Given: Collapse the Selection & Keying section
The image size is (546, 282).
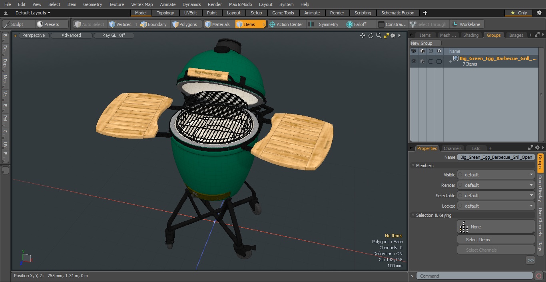Looking at the screenshot, I should pyautogui.click(x=413, y=215).
